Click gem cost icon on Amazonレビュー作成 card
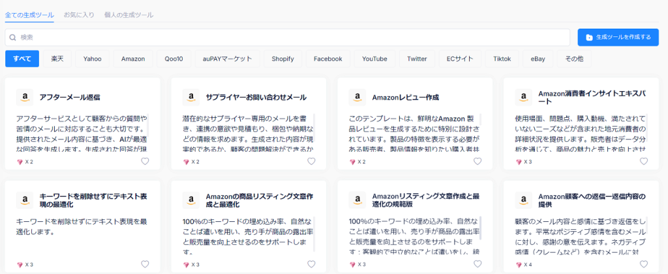The image size is (668, 274). tap(352, 162)
